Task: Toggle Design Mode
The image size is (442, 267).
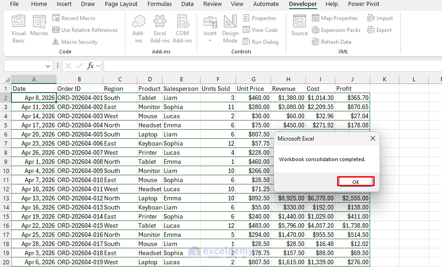Action: [230, 29]
